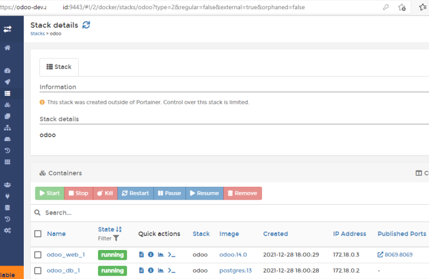Open the odoo:14.0 image link
Viewport: 429px width, 279px height.
tap(233, 255)
